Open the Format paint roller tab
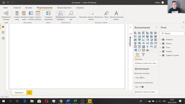The image size is (185, 104). click(143, 55)
